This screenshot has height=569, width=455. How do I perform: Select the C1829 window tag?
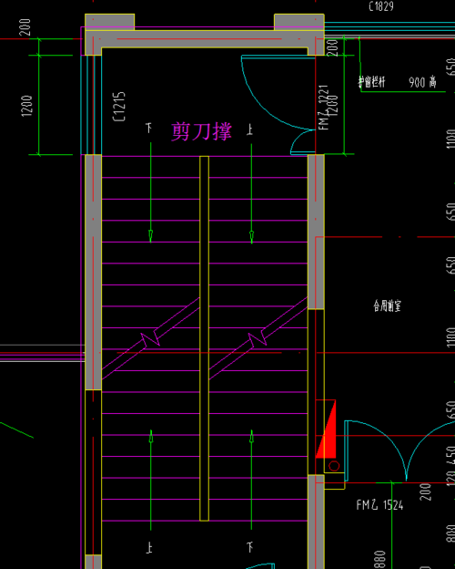(x=381, y=5)
